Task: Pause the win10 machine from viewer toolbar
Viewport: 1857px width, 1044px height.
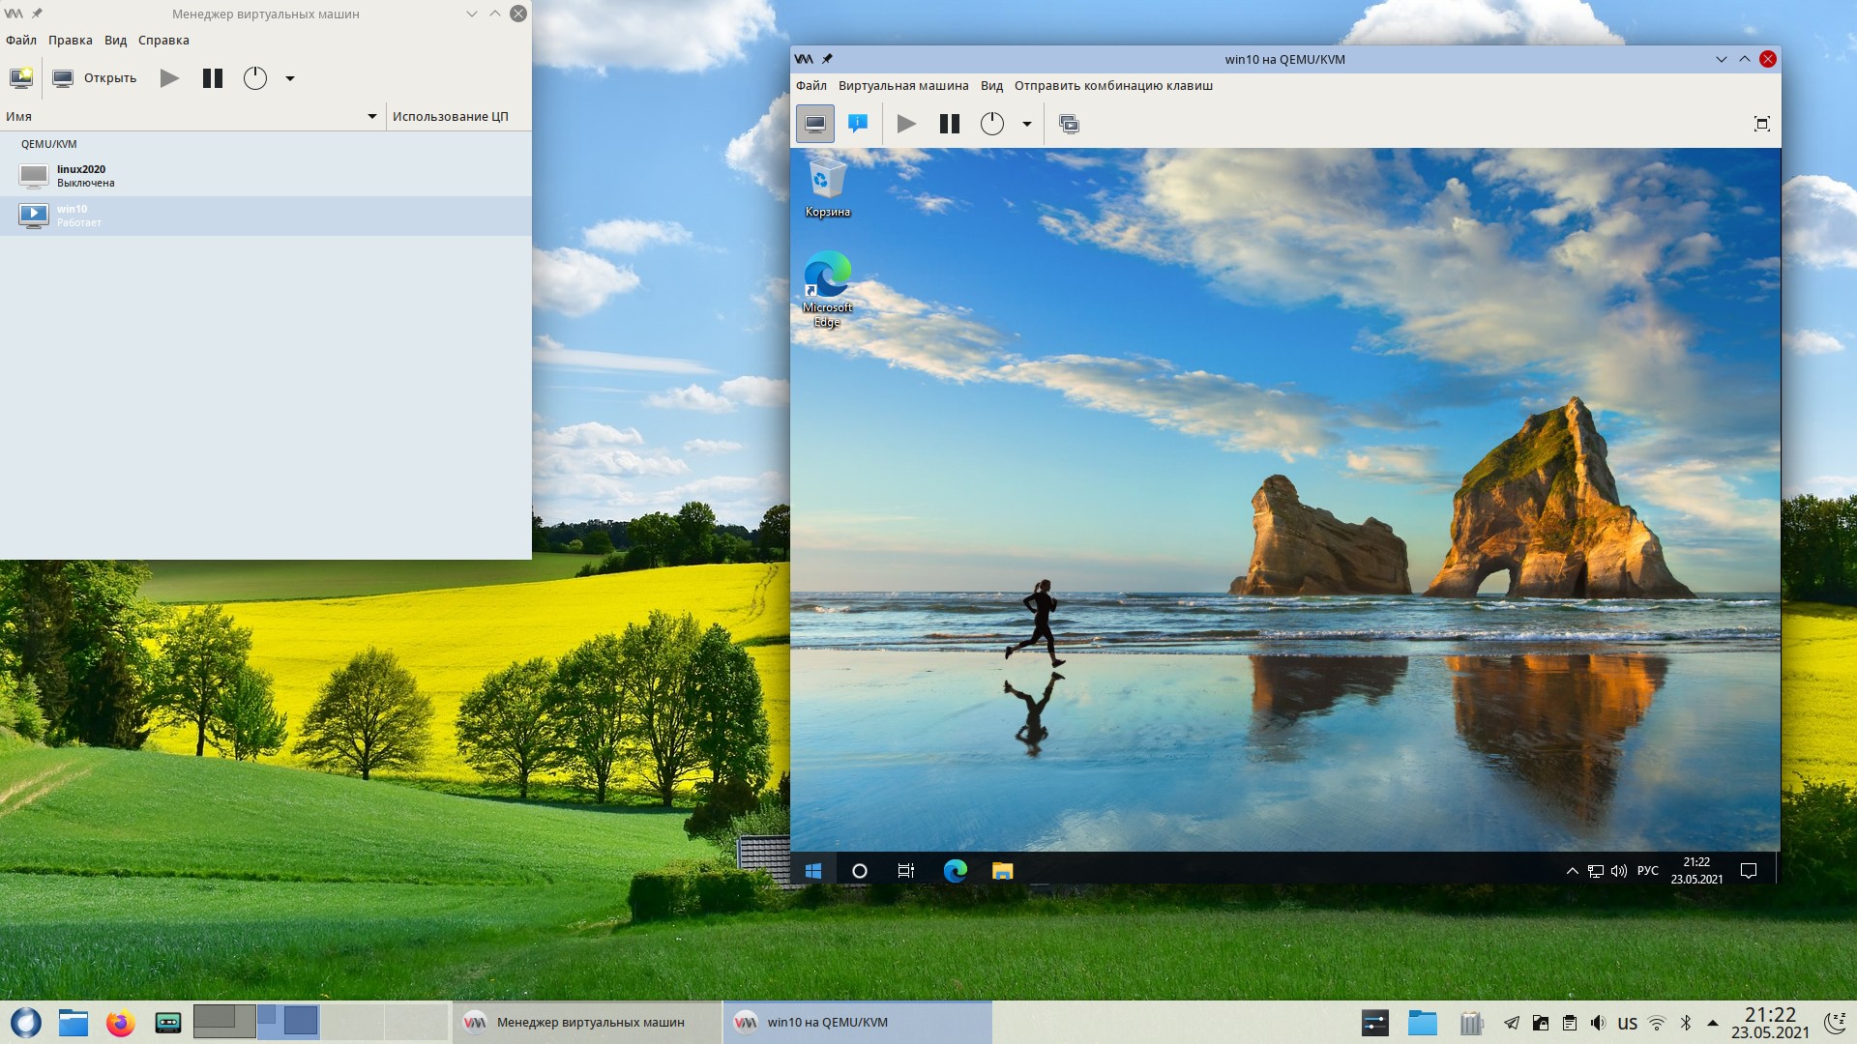Action: tap(949, 124)
